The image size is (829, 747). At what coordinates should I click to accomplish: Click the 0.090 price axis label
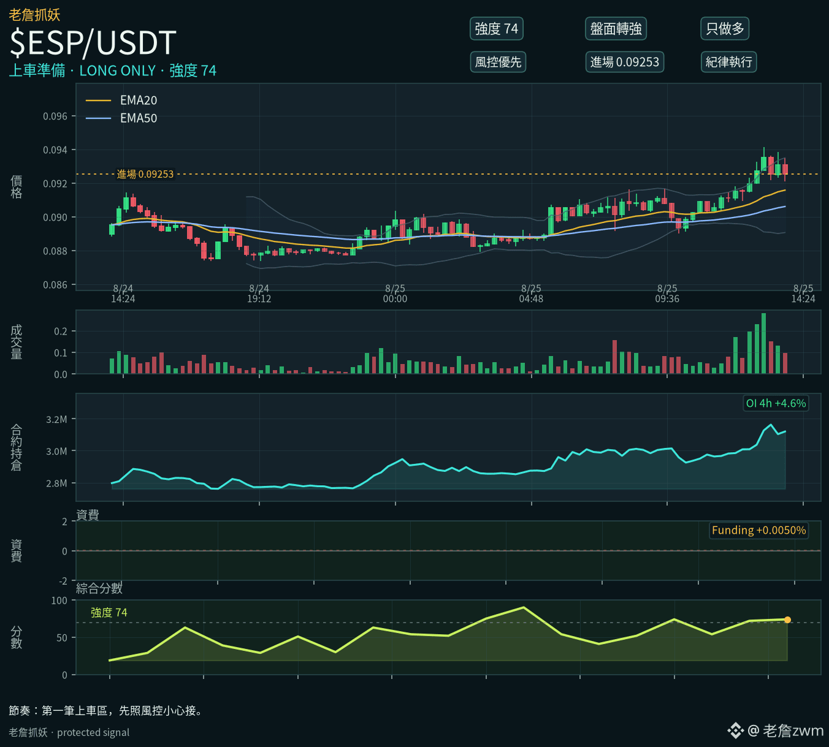[x=55, y=218]
